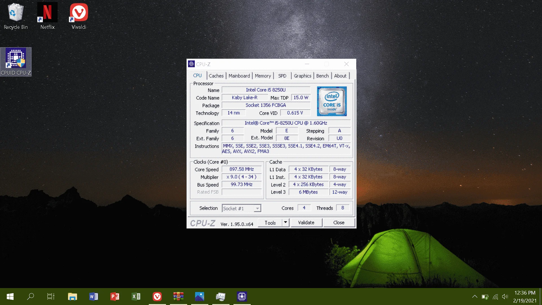
Task: Click the Intel Core i5 logo badge
Action: point(332,101)
